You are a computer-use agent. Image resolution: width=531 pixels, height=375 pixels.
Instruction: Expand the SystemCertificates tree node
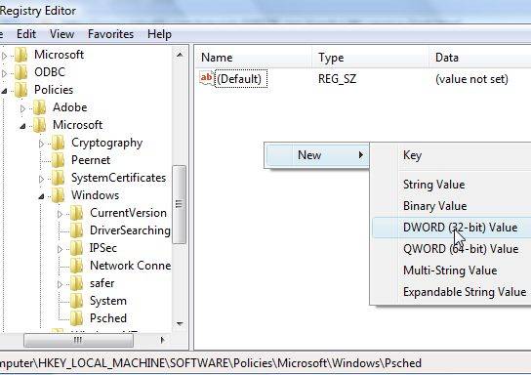(x=41, y=179)
